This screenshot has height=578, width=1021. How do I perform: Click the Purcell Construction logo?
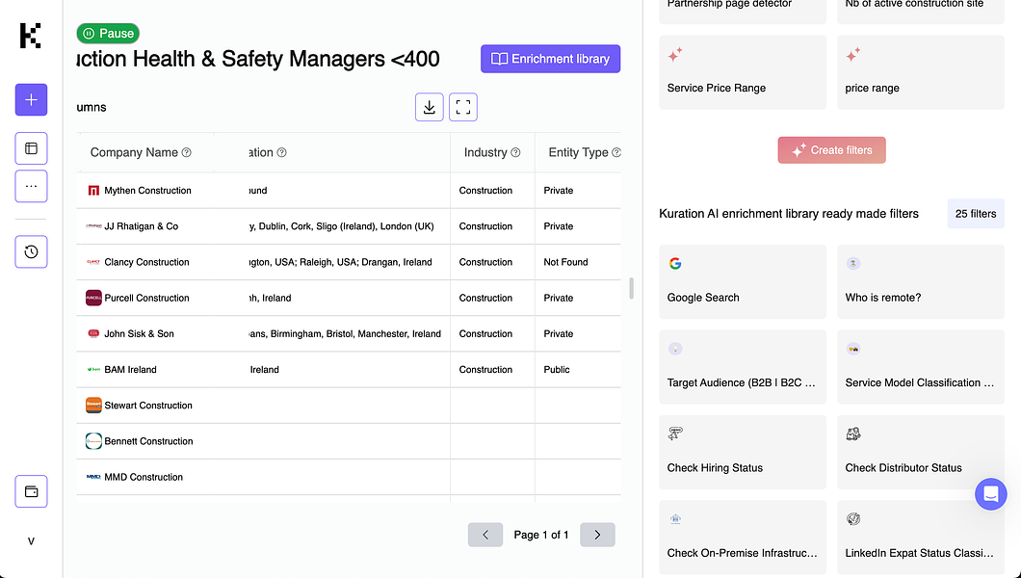93,298
